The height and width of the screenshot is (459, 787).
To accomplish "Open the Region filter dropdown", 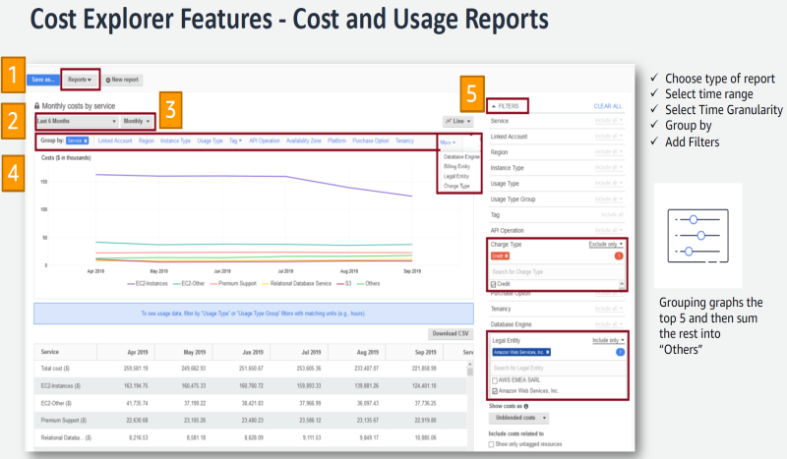I will click(609, 151).
